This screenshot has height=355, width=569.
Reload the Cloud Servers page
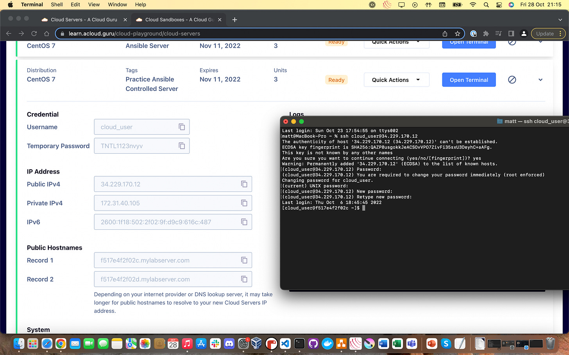point(34,34)
